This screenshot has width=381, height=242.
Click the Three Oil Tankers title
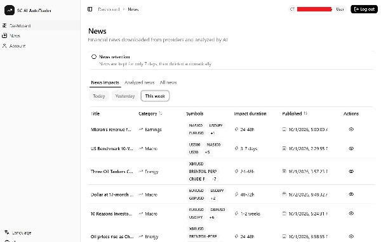click(112, 172)
